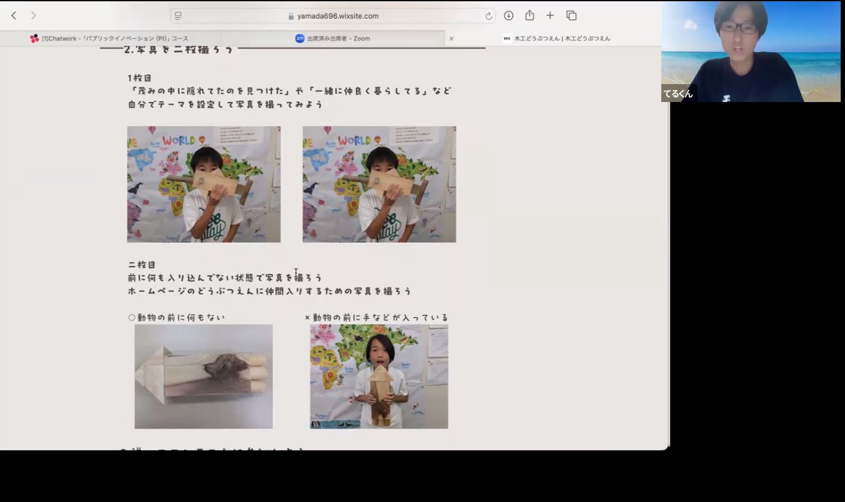Show the Safari downloads list
The image size is (845, 502).
coord(508,16)
